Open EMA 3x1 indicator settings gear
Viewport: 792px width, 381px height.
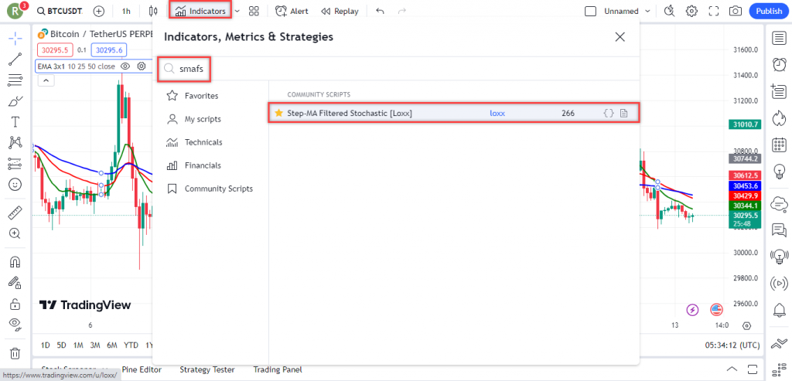point(142,66)
